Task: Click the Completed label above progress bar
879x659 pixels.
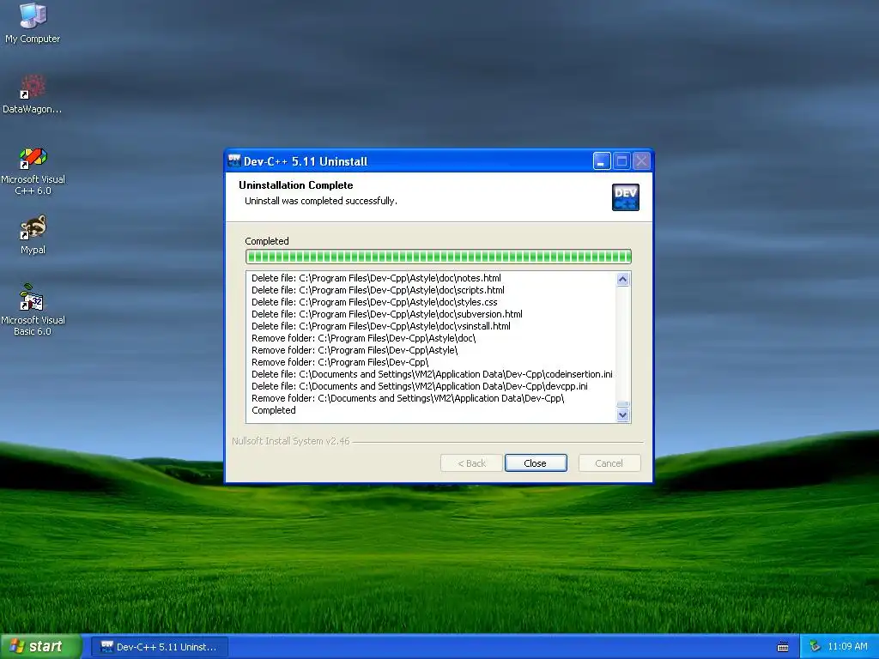Action: [267, 241]
